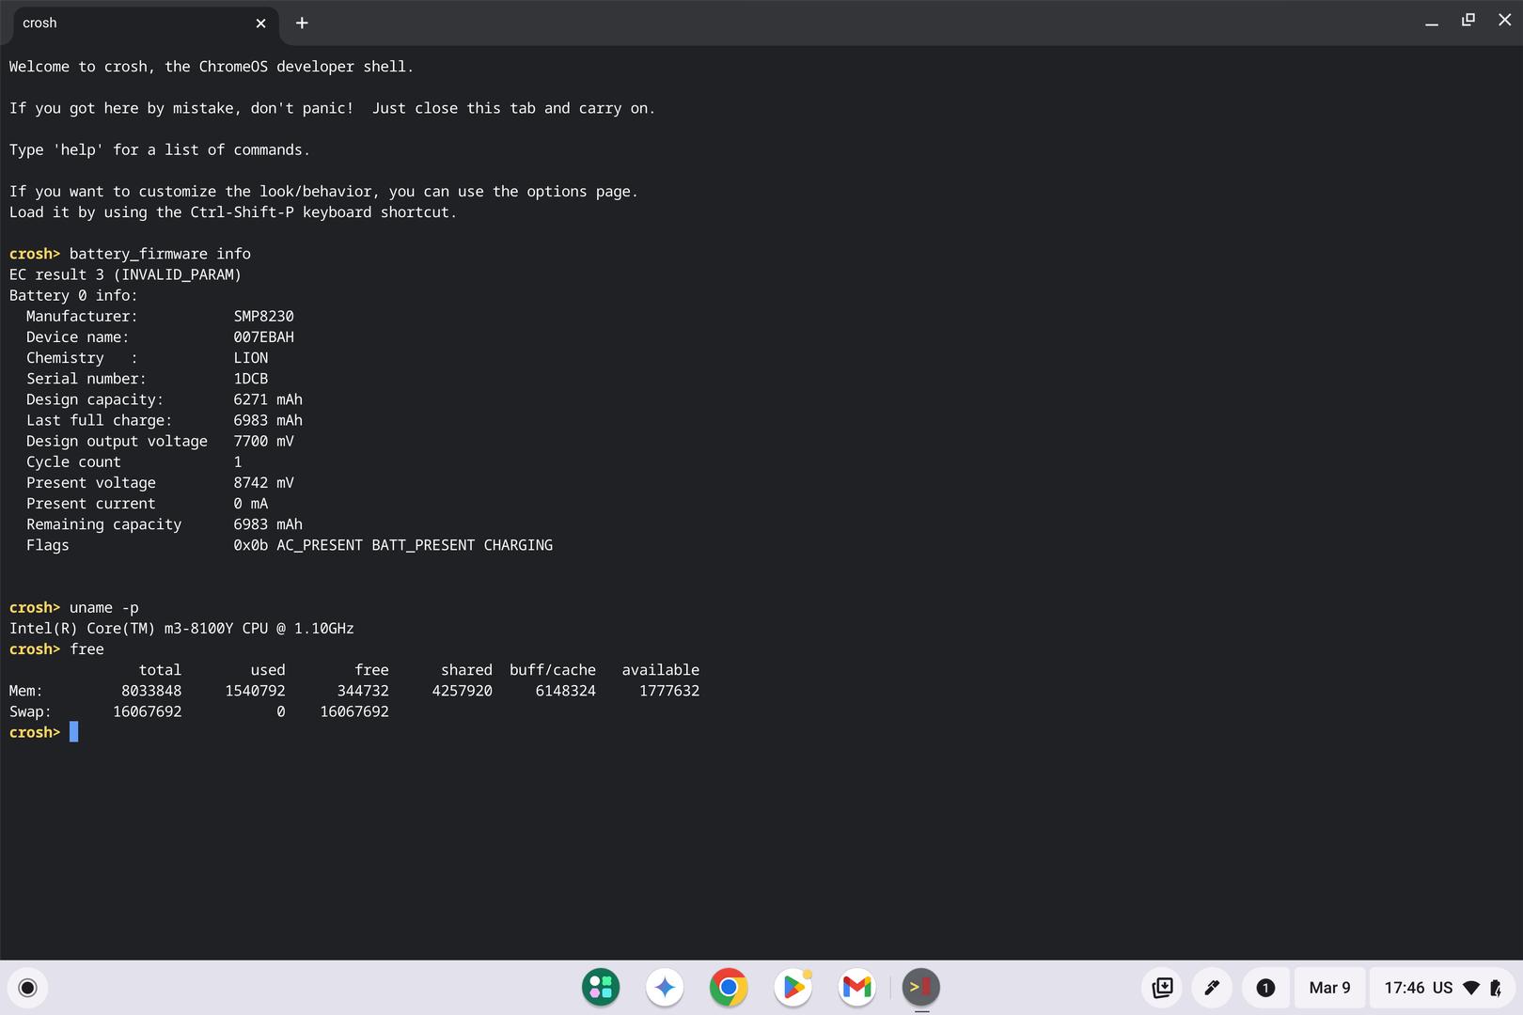The height and width of the screenshot is (1015, 1523).
Task: Open the calendar via Mar 9 date
Action: (x=1329, y=988)
